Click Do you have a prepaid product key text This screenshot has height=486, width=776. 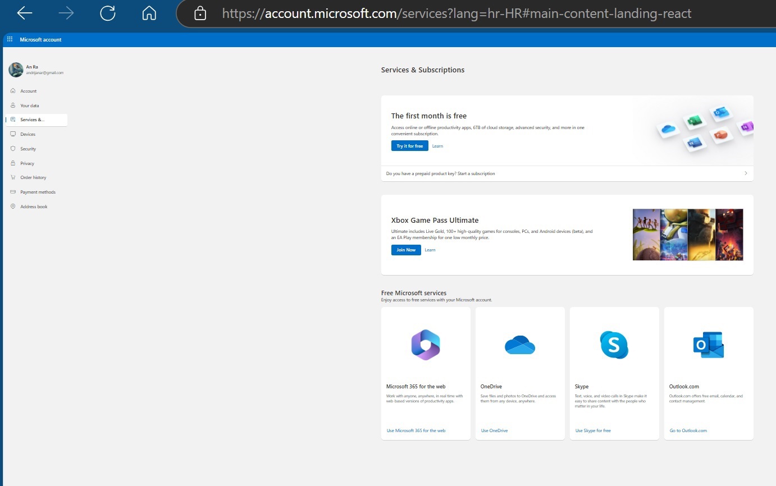click(441, 173)
